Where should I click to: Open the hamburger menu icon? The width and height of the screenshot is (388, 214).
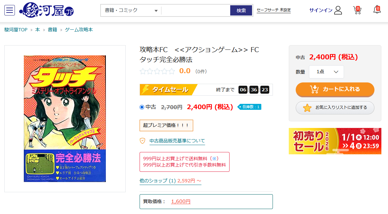[10, 10]
